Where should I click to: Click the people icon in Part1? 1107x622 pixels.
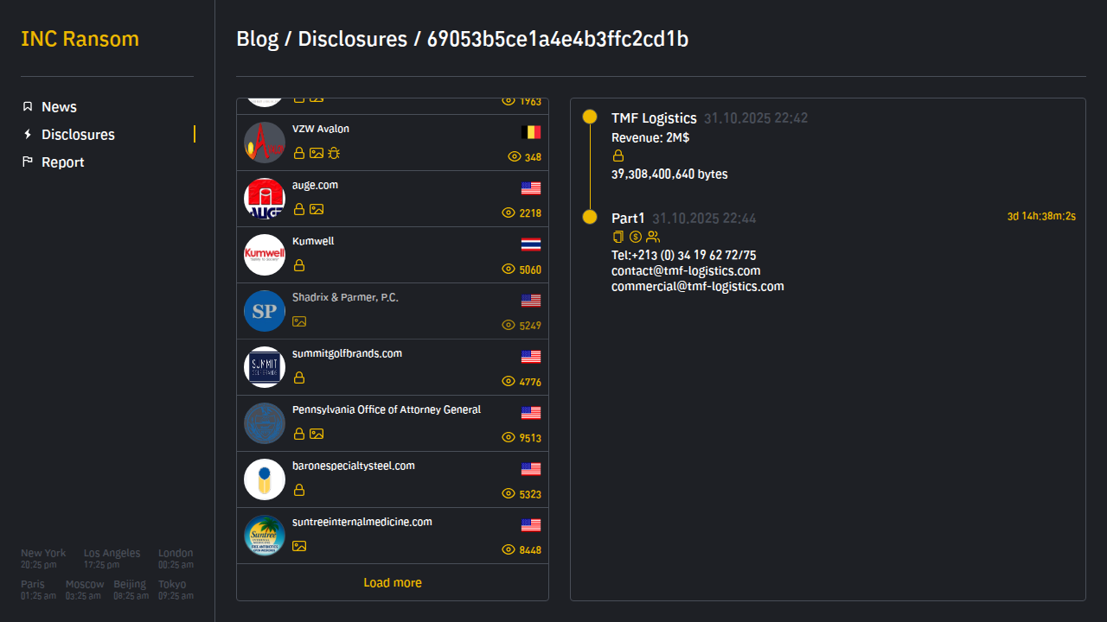pyautogui.click(x=653, y=237)
